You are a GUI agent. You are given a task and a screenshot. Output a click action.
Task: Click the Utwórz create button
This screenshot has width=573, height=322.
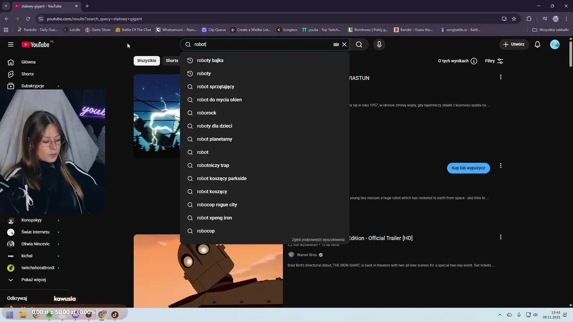point(514,44)
